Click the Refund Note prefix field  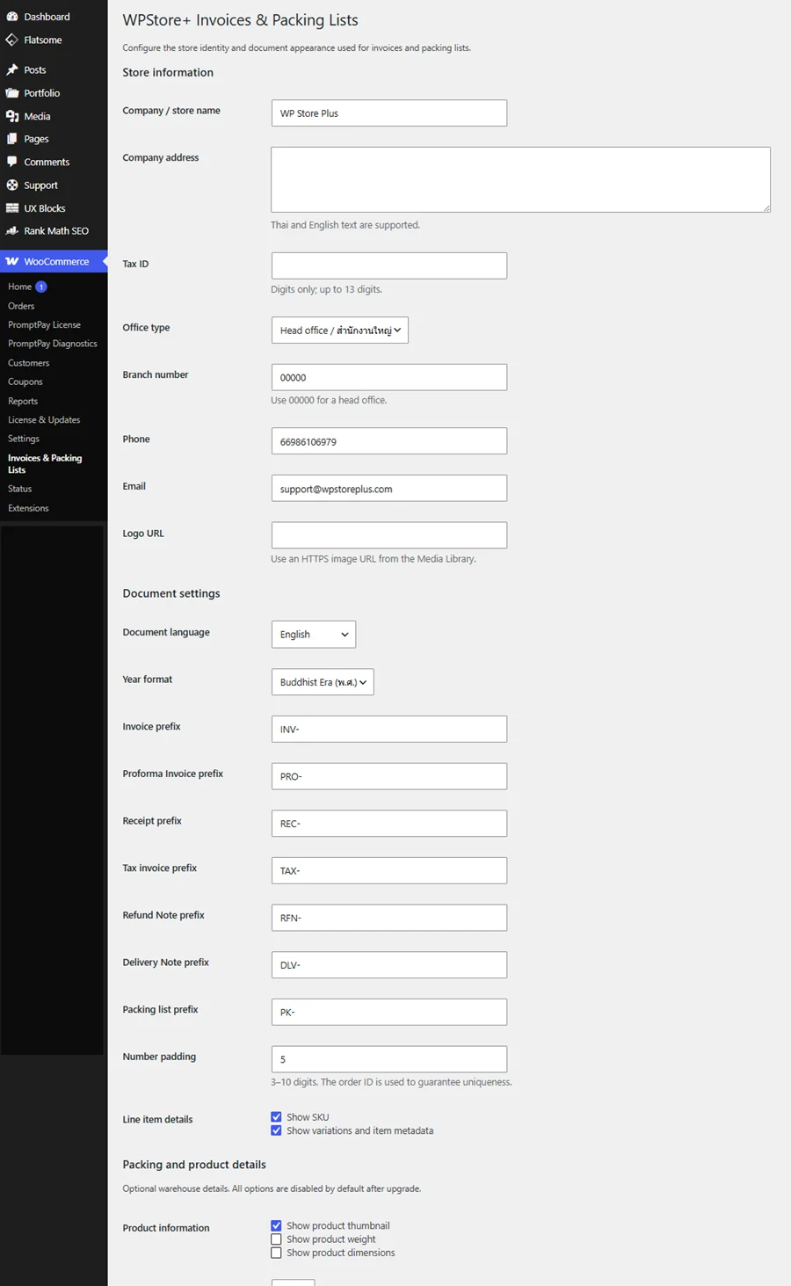(389, 918)
